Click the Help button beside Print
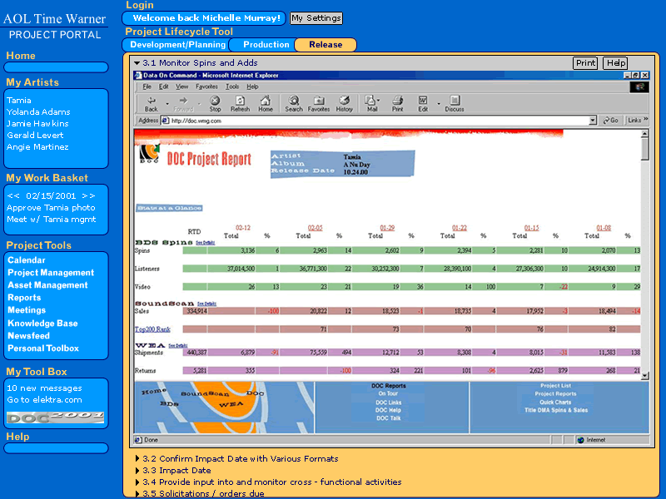Viewport: 666px width, 499px height. point(616,63)
